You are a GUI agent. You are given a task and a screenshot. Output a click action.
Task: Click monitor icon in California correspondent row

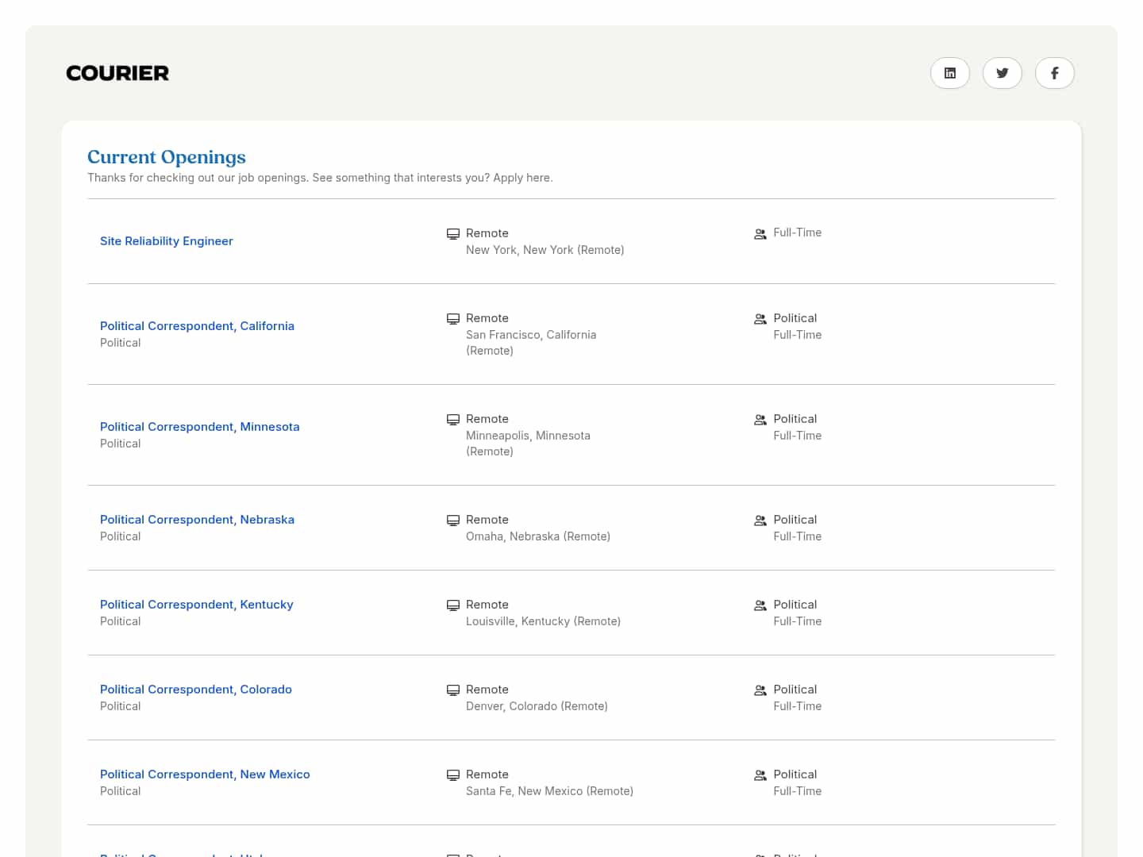[x=453, y=319]
